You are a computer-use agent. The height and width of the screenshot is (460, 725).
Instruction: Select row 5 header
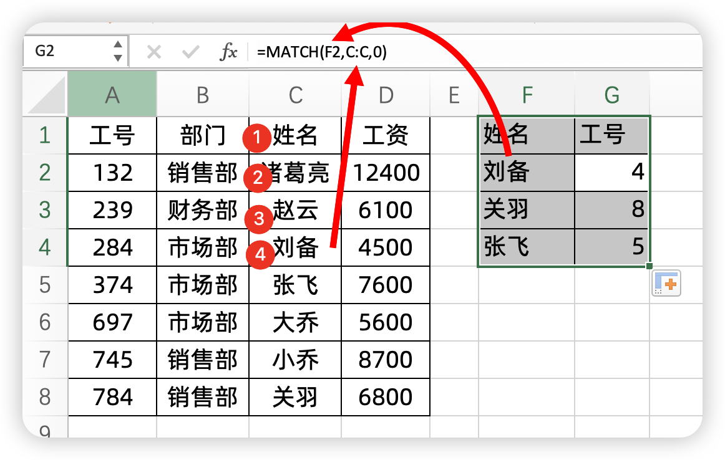(x=45, y=285)
